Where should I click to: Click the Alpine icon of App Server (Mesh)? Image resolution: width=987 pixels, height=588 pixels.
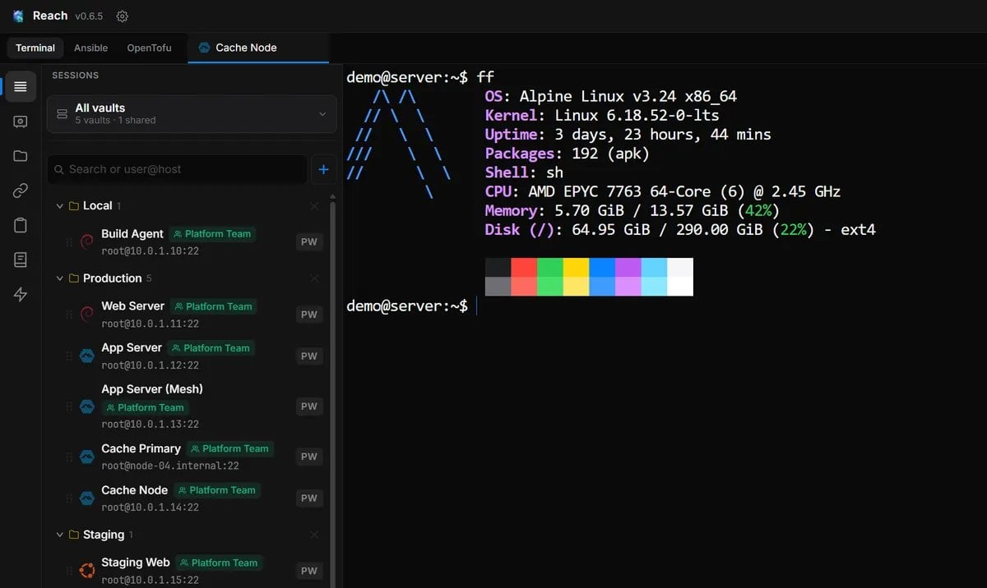[86, 407]
